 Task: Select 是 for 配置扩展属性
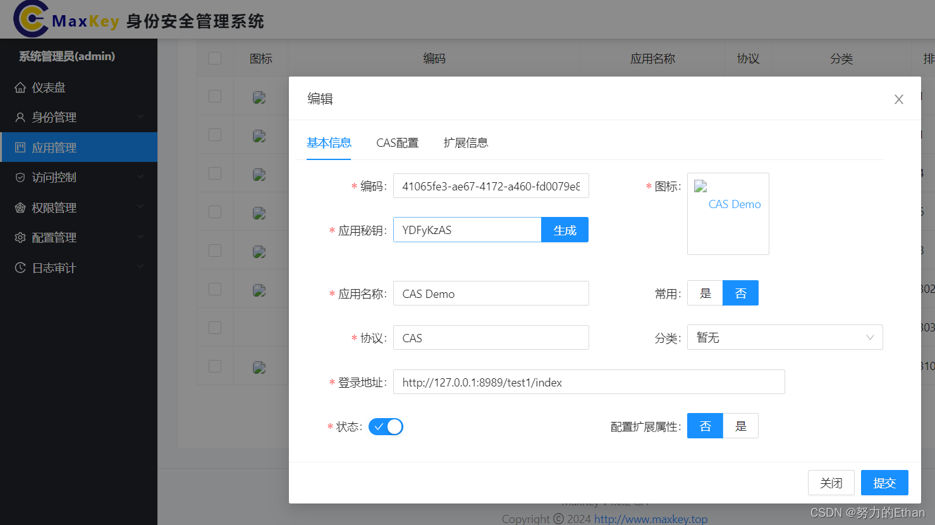click(x=741, y=426)
